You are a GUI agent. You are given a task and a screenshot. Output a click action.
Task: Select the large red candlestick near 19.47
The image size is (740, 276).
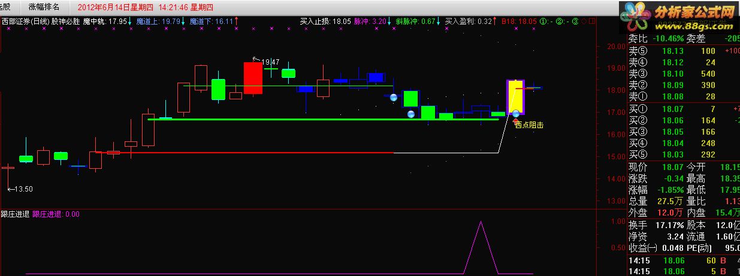tap(253, 78)
